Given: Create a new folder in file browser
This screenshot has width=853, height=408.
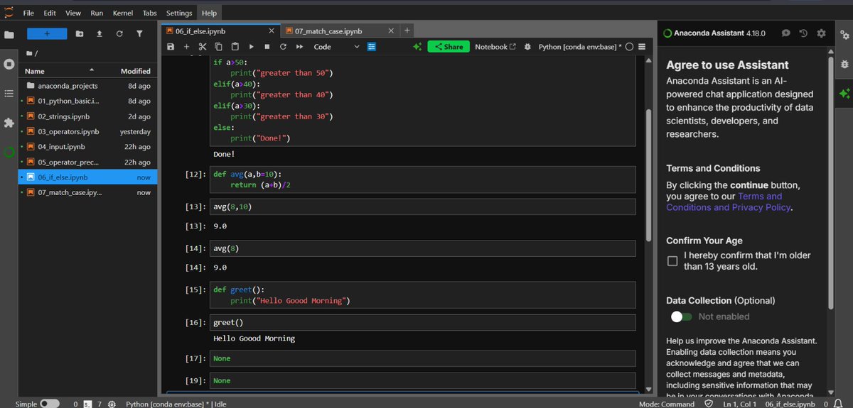Looking at the screenshot, I should coord(80,33).
